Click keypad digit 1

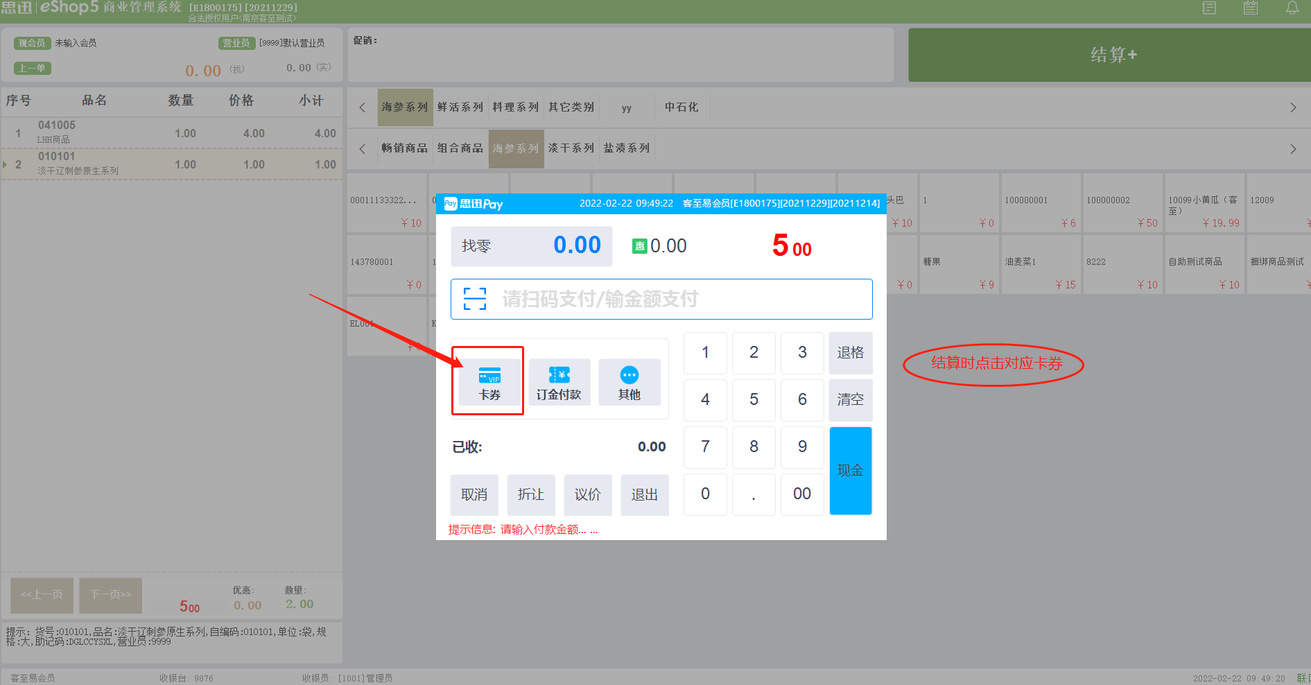click(705, 352)
